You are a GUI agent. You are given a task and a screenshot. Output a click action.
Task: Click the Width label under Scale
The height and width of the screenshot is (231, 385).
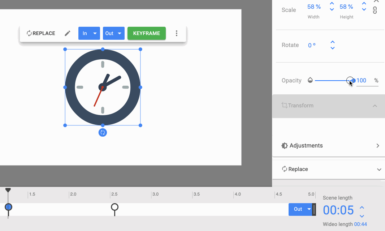pyautogui.click(x=313, y=17)
